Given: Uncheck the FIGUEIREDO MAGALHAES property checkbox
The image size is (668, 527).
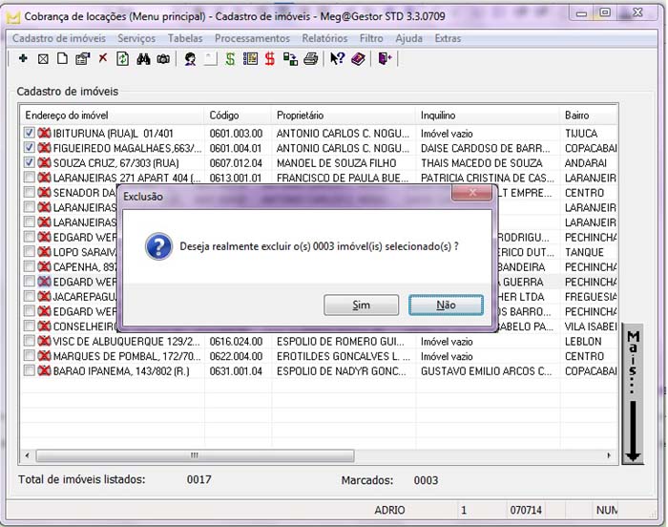Looking at the screenshot, I should (x=30, y=148).
